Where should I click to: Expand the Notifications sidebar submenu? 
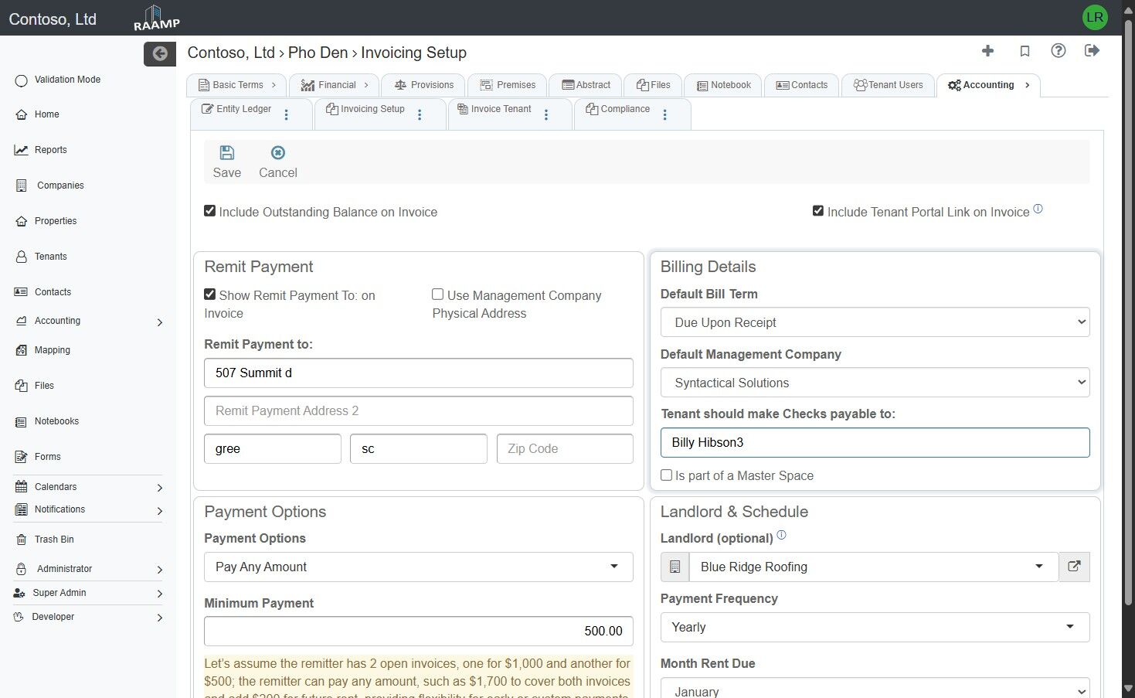pyautogui.click(x=160, y=511)
